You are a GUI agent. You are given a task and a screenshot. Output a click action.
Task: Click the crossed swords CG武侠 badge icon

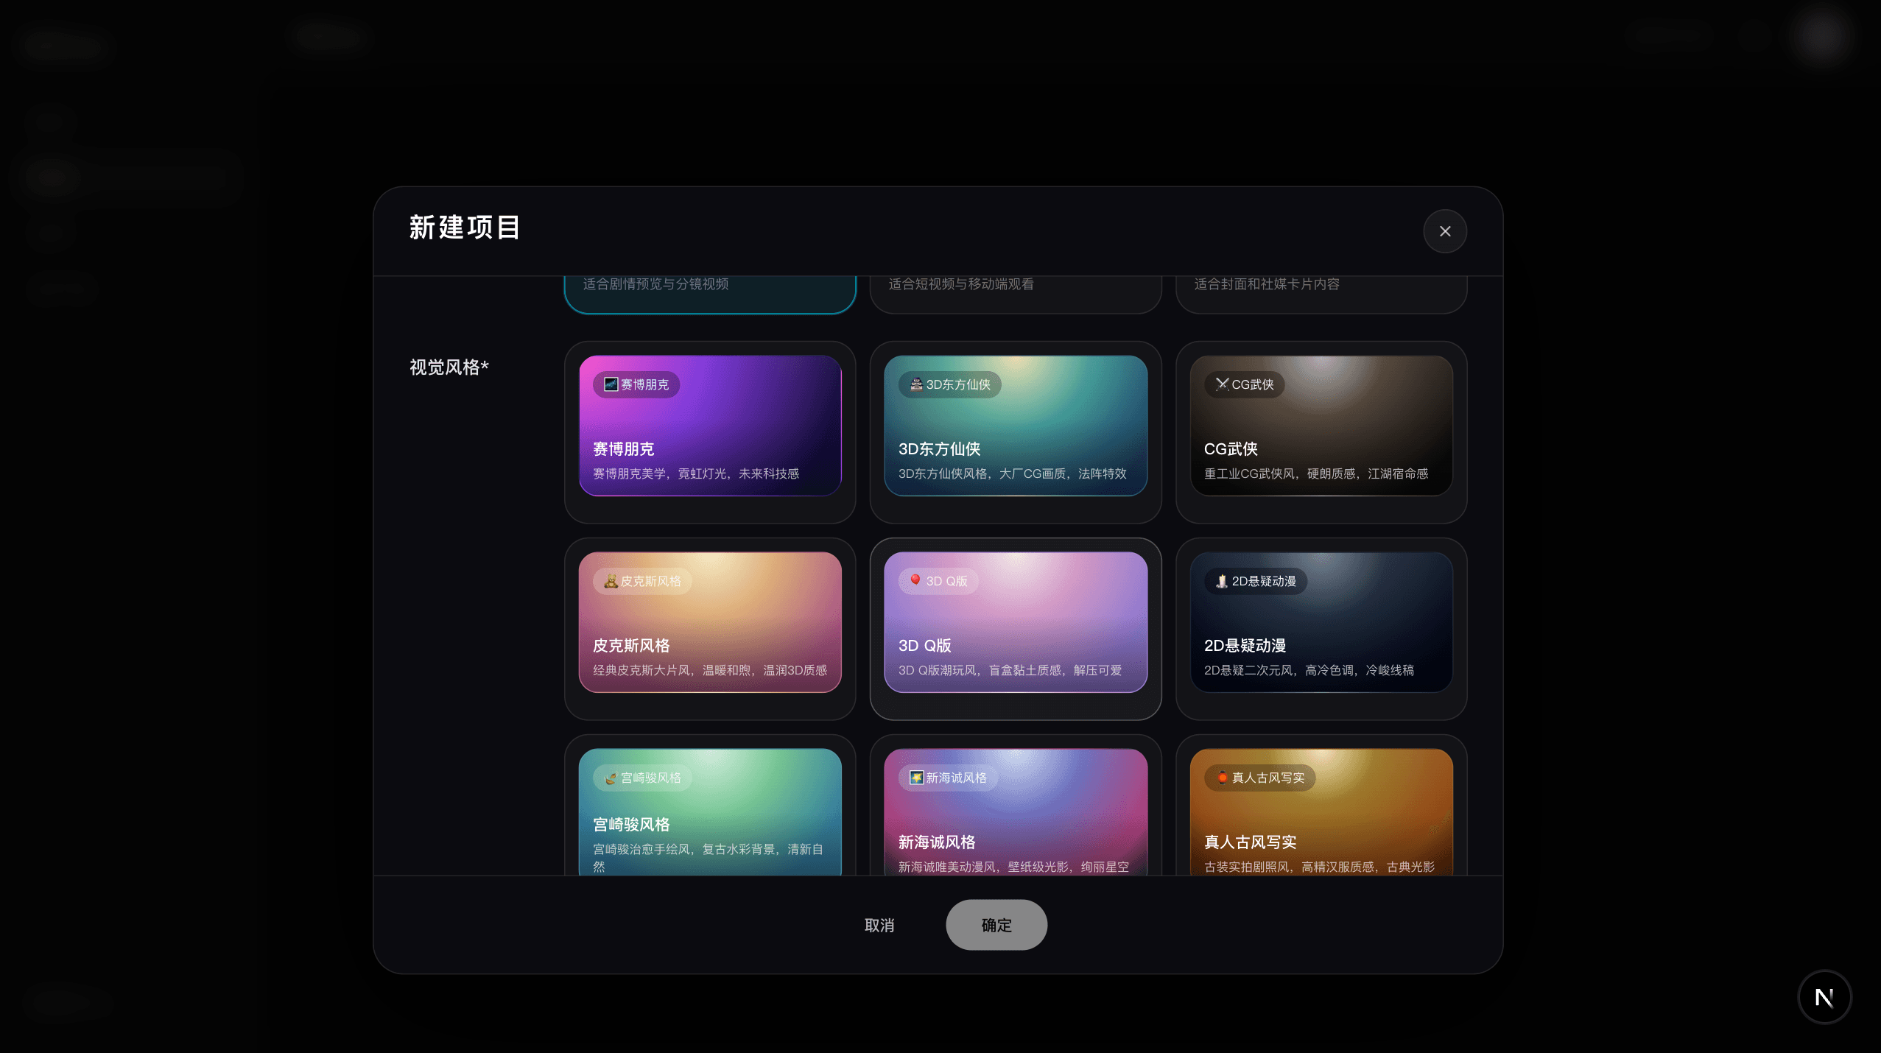pos(1222,384)
